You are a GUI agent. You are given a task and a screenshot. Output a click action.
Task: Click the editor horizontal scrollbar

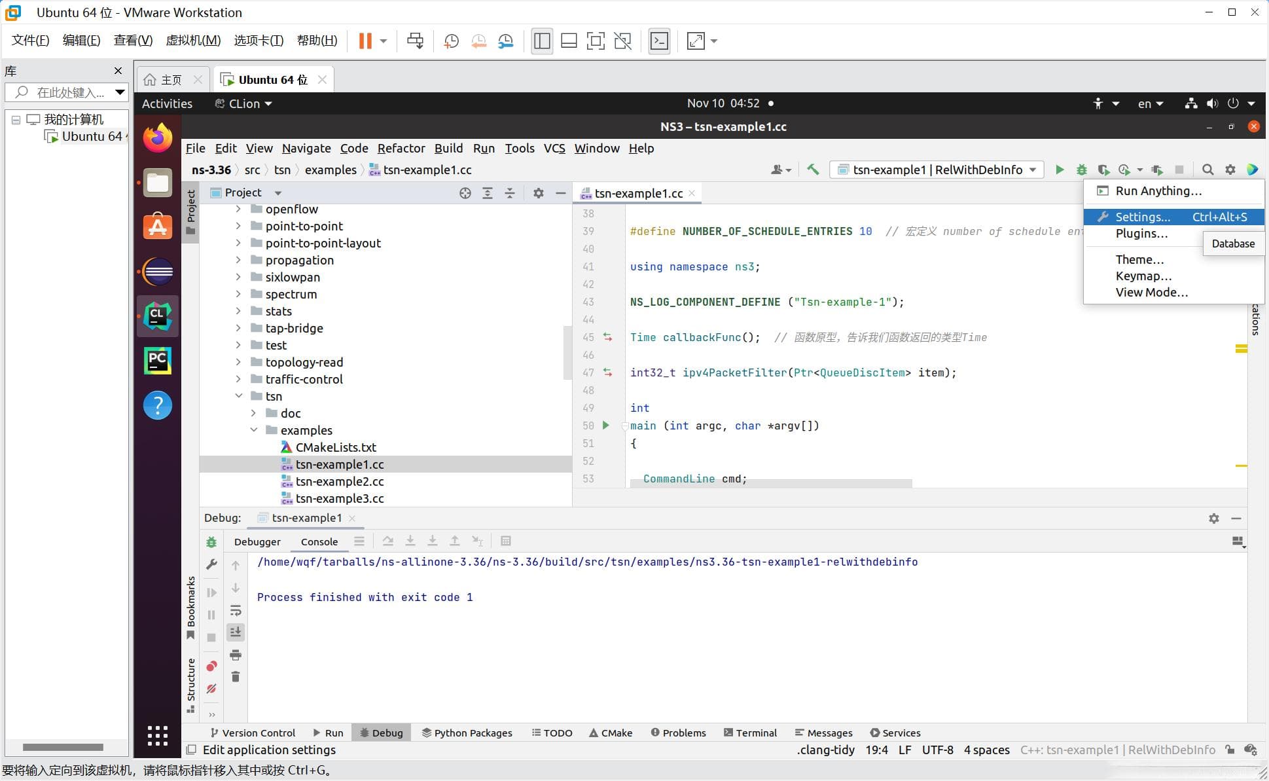coord(771,484)
